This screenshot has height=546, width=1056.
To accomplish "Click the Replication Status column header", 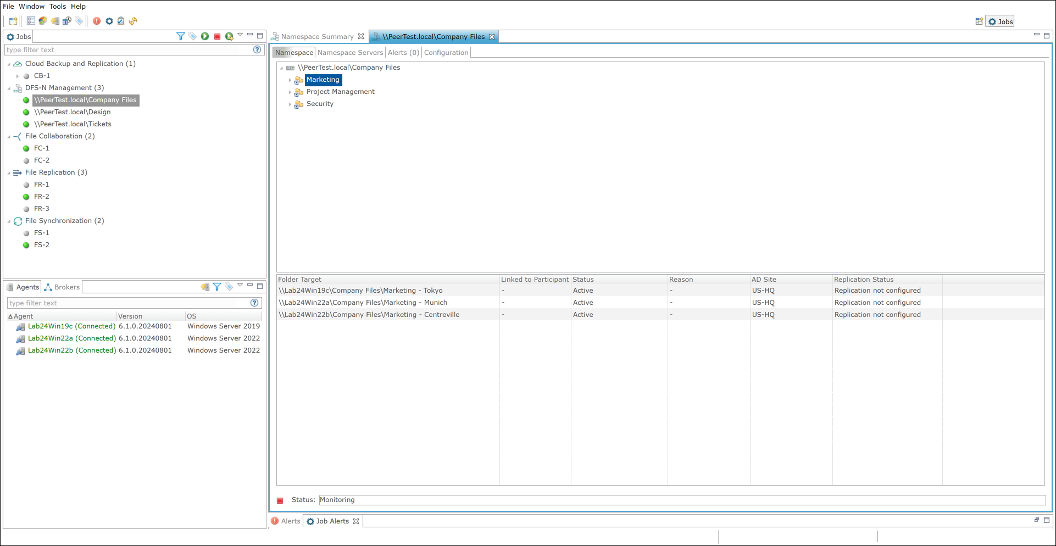I will [x=887, y=280].
